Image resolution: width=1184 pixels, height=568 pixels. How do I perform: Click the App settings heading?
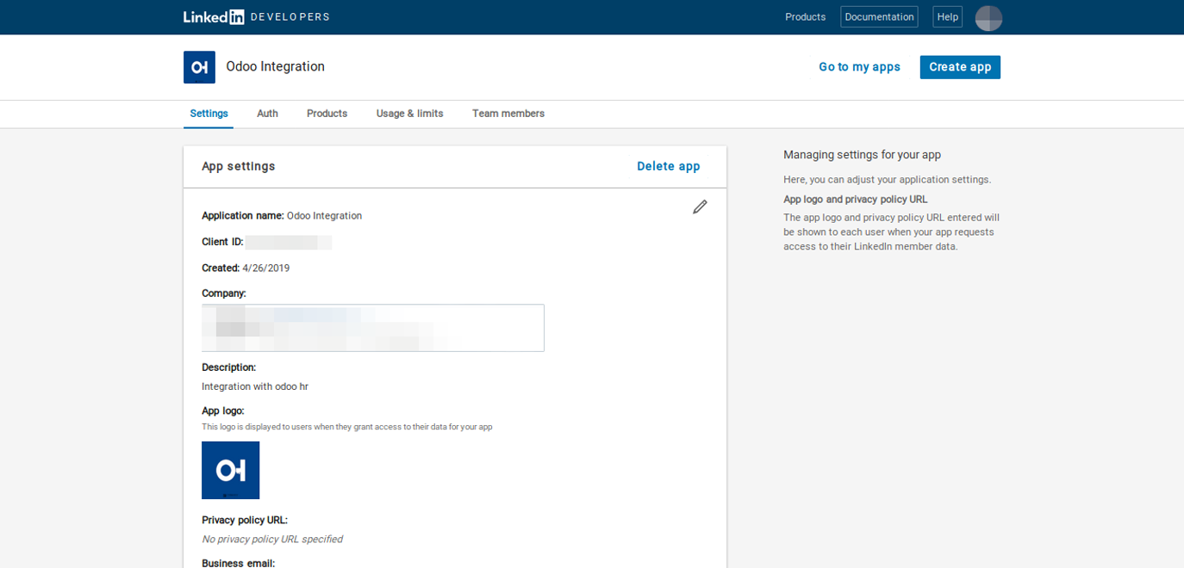pyautogui.click(x=239, y=166)
